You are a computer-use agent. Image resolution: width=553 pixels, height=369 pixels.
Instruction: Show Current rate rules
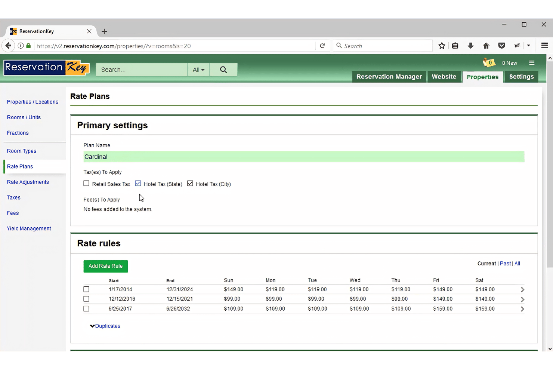[x=486, y=264]
